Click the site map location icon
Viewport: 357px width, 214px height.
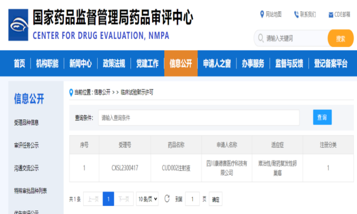[x=262, y=14]
